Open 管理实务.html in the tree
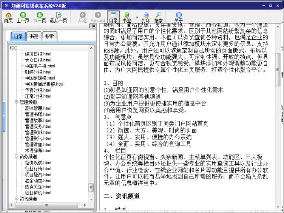Image resolution: width=284 pixels, height=213 pixels. [38, 126]
